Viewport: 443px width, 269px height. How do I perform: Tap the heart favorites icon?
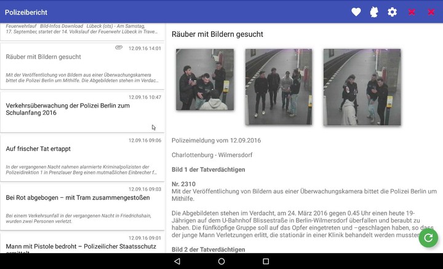356,12
